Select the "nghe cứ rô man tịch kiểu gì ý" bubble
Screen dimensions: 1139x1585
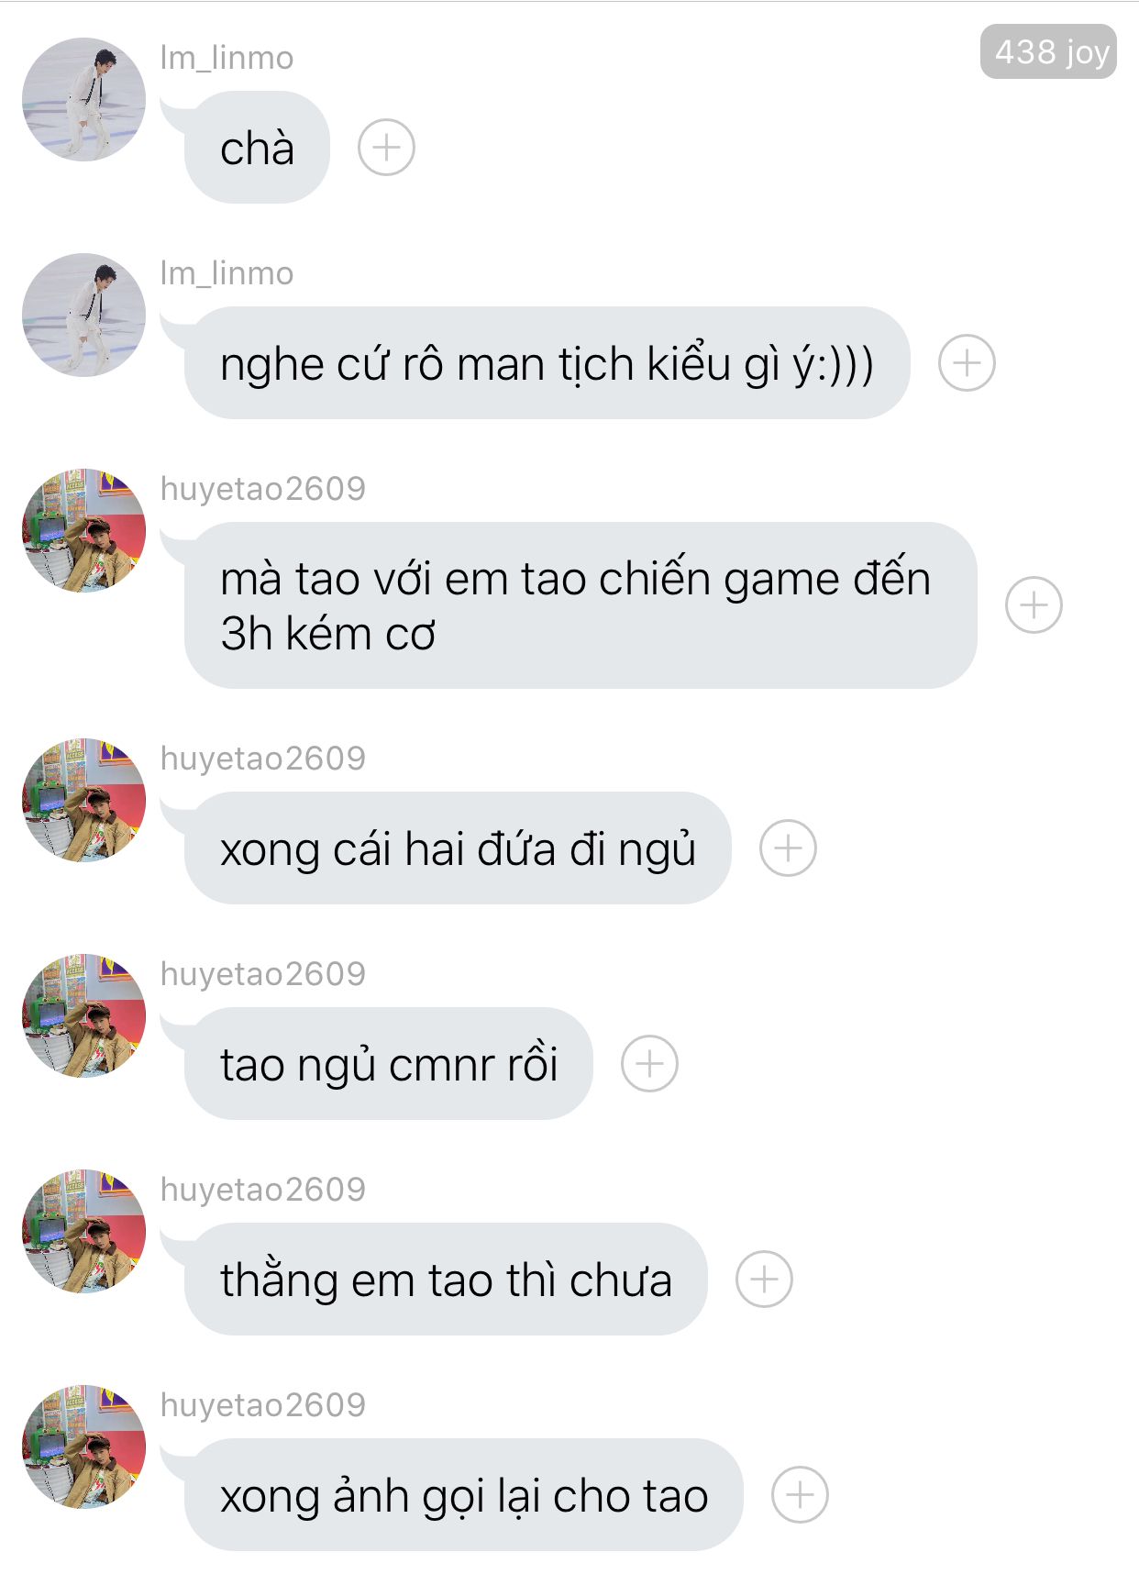tap(547, 362)
